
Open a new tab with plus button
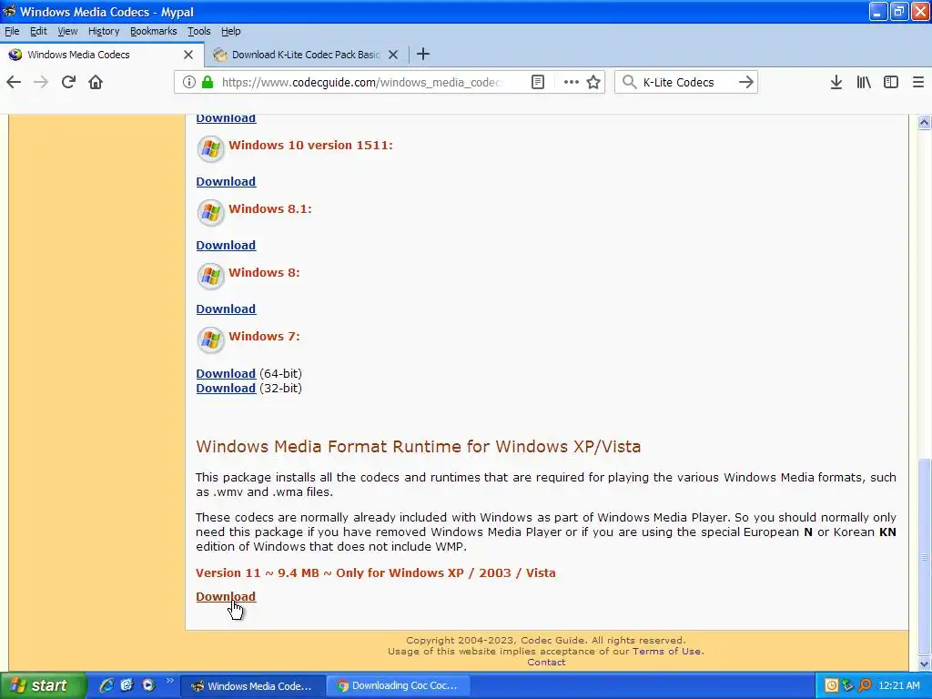423,54
